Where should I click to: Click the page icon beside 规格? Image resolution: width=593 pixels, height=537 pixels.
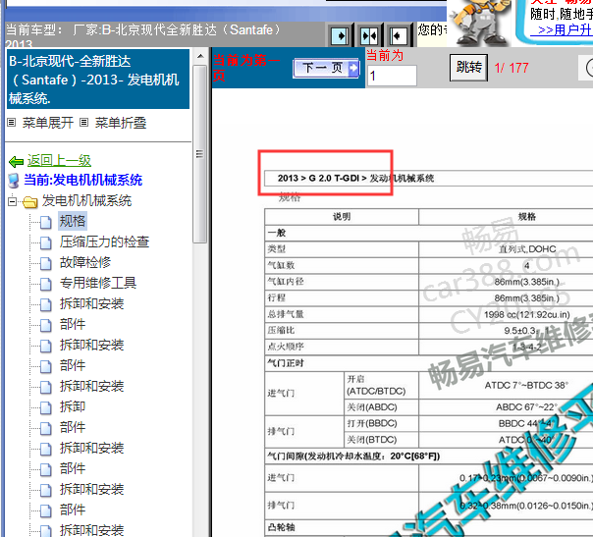[46, 222]
